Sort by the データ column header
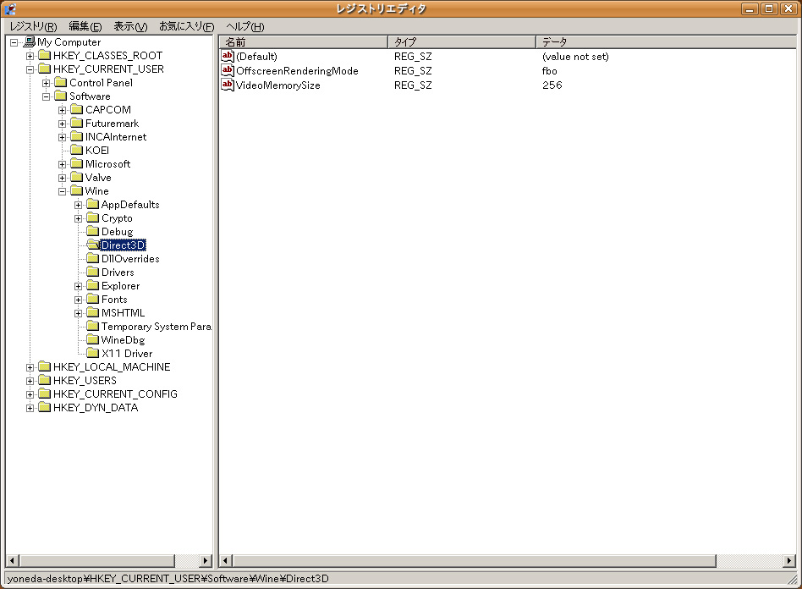 click(x=667, y=42)
